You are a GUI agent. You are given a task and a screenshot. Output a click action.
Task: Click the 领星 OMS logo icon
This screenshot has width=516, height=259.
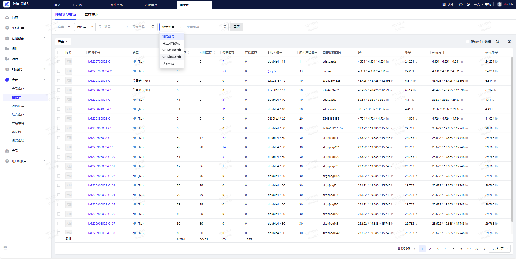click(6, 4)
